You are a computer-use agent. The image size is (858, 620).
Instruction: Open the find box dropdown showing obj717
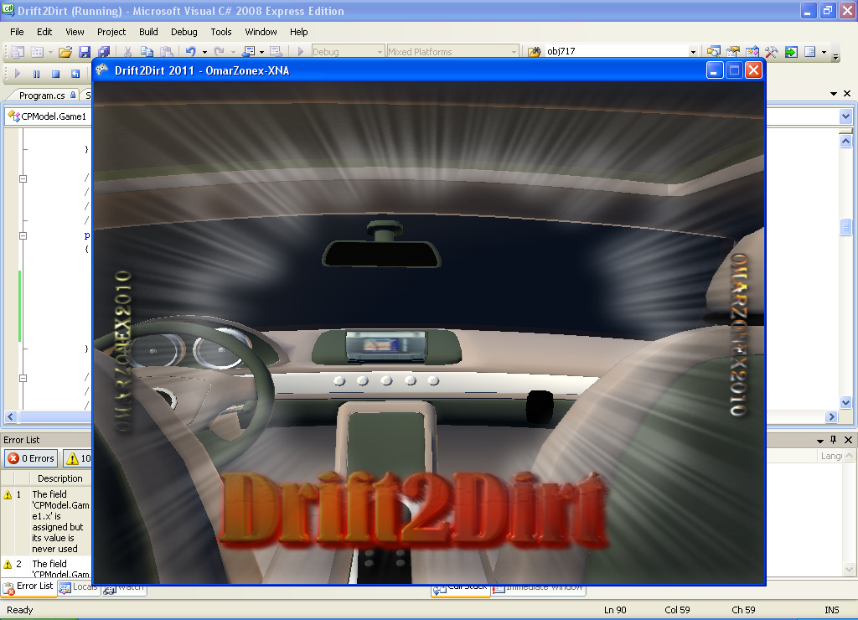point(693,51)
